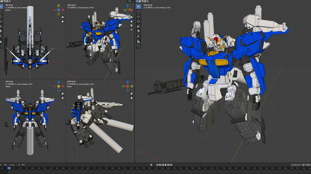Viewport: 311px width, 174px height.
Task: Toggle auto keying record dot in timeline
Action: [151, 165]
